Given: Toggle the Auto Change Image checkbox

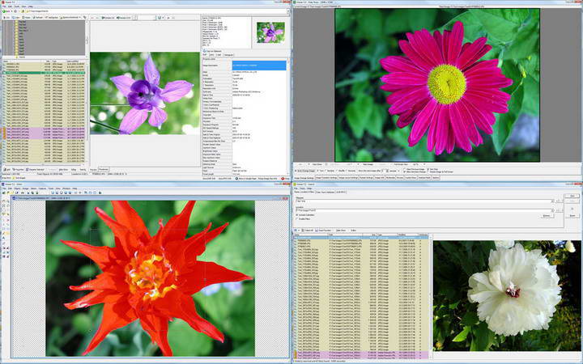Looking at the screenshot, I should click(x=296, y=170).
